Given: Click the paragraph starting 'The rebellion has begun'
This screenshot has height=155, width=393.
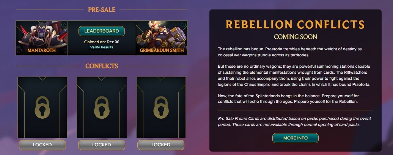Looking at the screenshot, I should [x=290, y=52].
